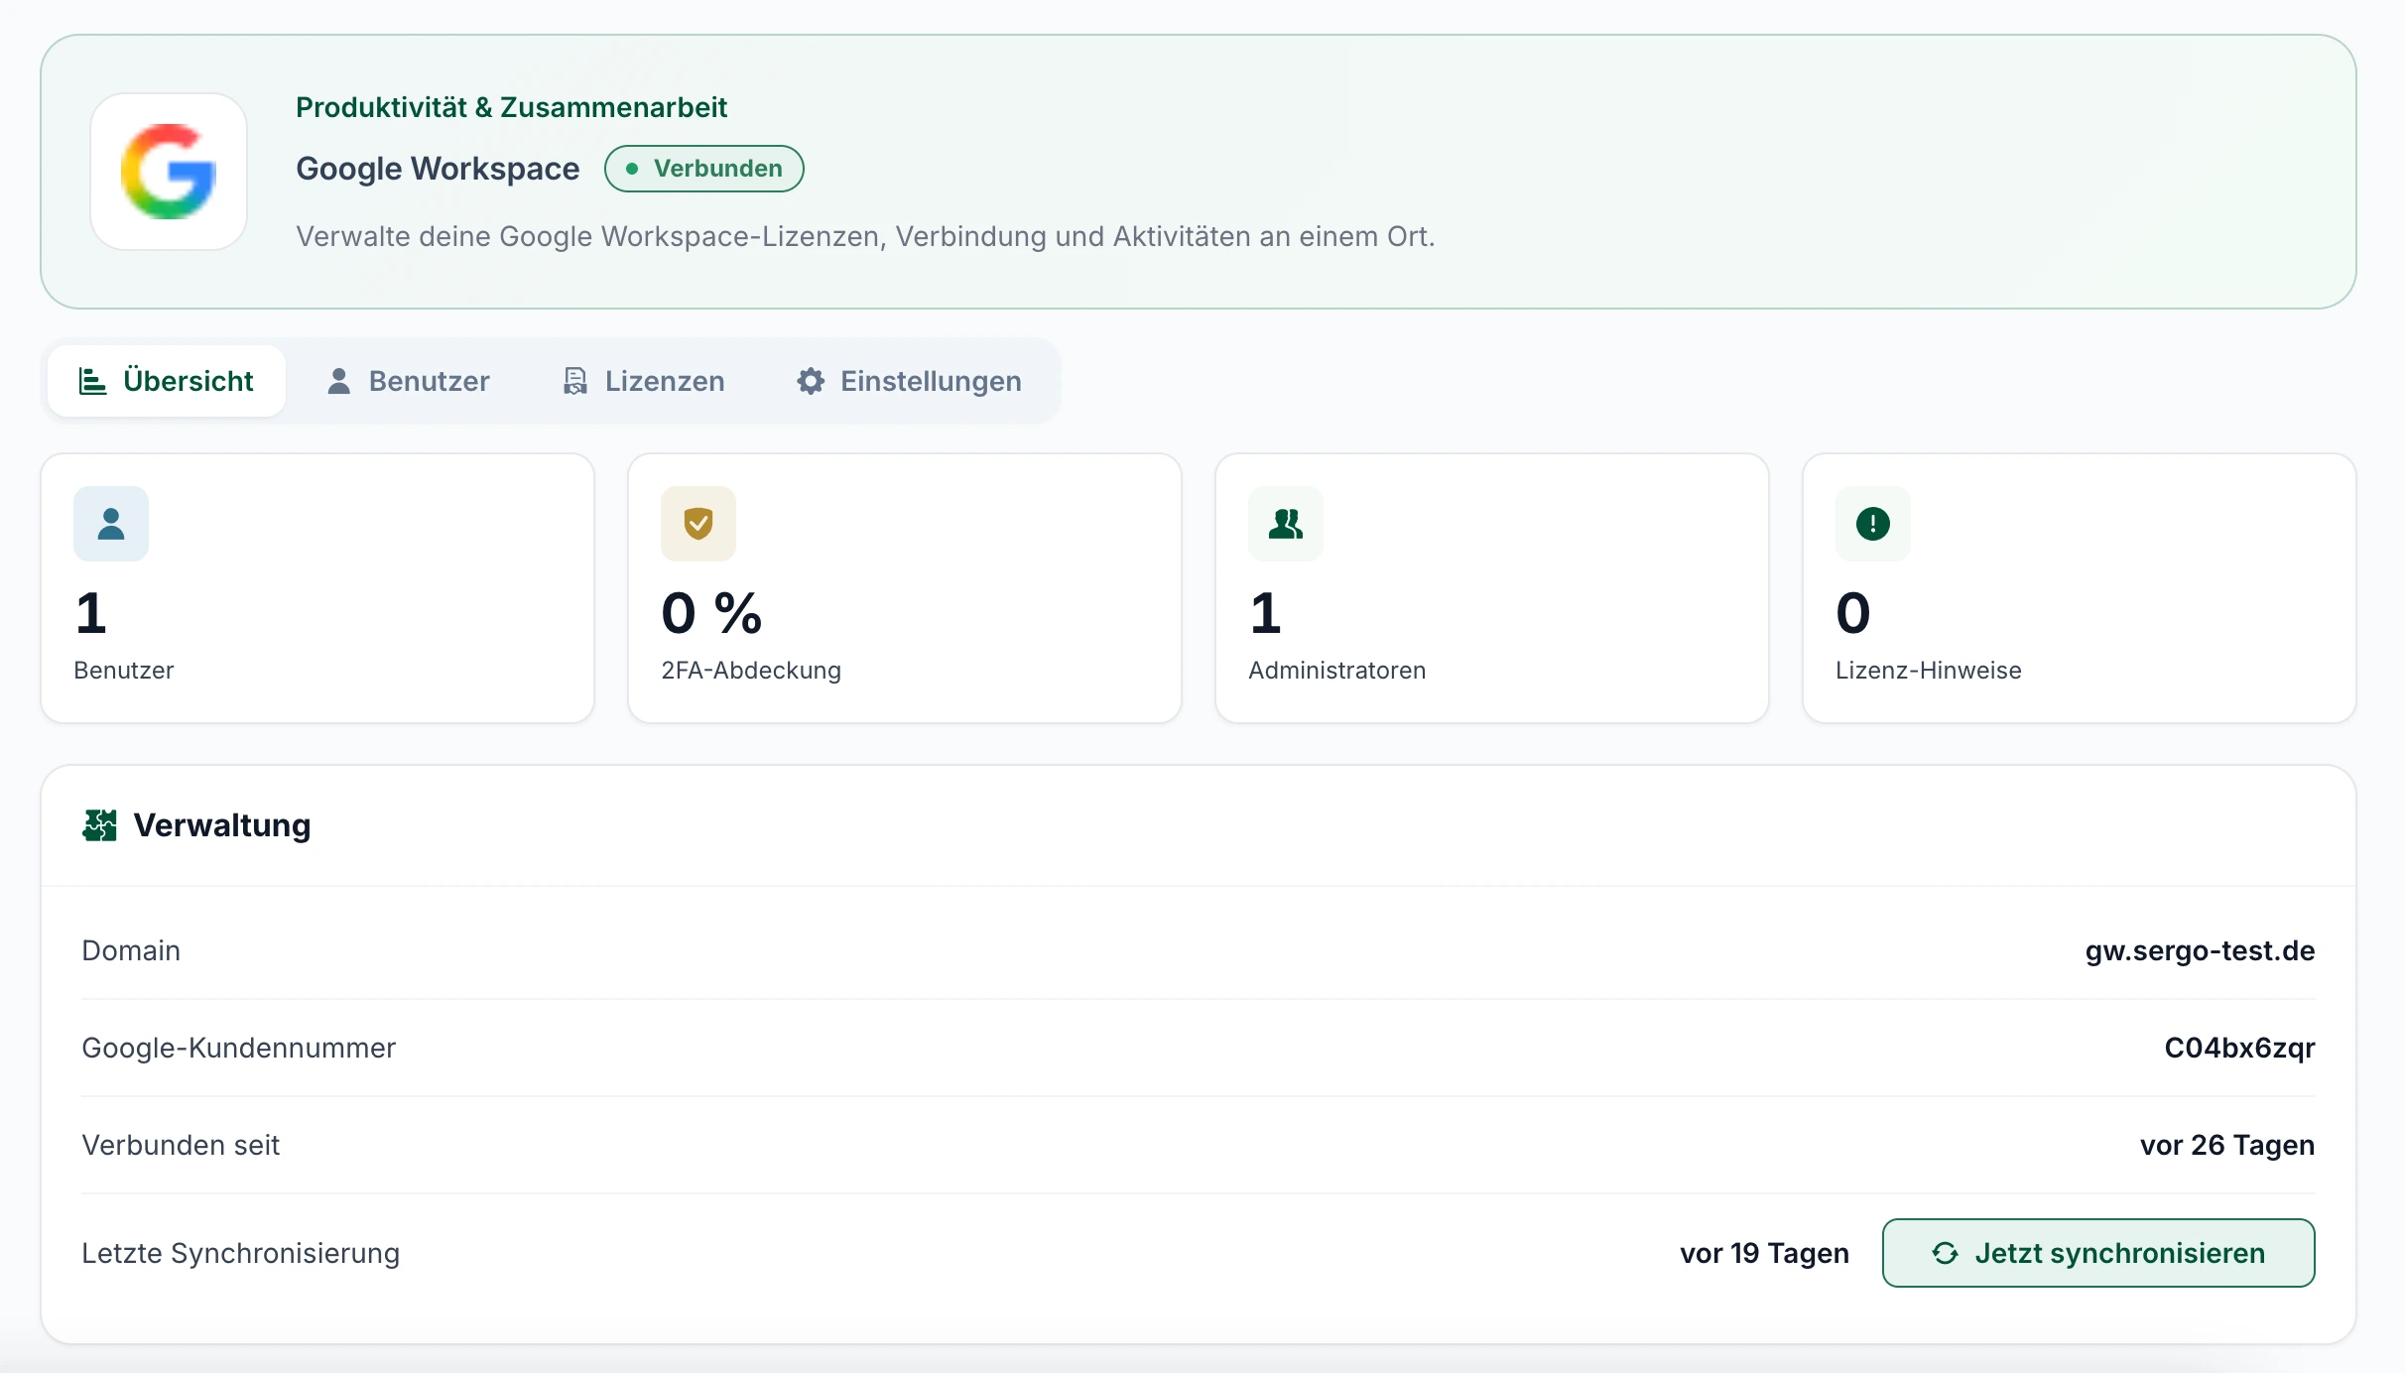Image resolution: width=2405 pixels, height=1373 pixels.
Task: Click the 'Letzte Synchronisierung' label
Action: (240, 1253)
